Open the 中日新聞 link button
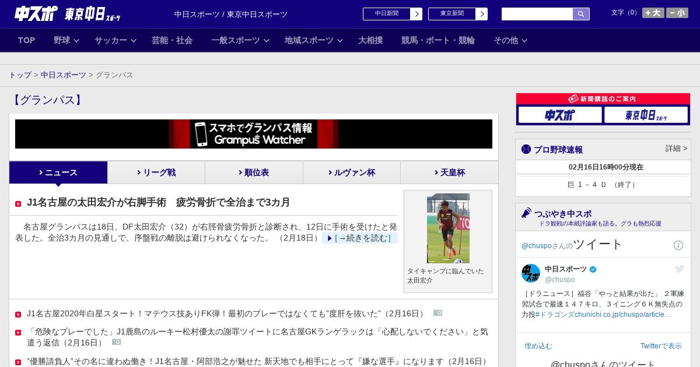Viewport: 700px width, 367px height. (393, 14)
